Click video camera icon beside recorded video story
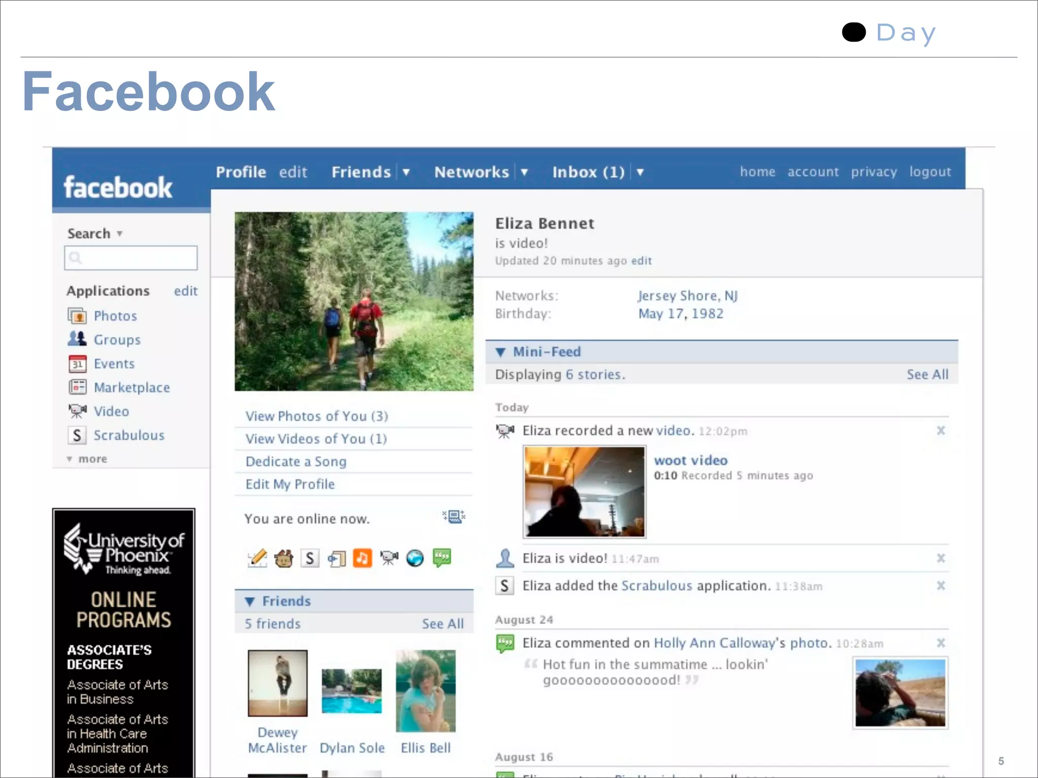The image size is (1038, 778). pyautogui.click(x=505, y=431)
